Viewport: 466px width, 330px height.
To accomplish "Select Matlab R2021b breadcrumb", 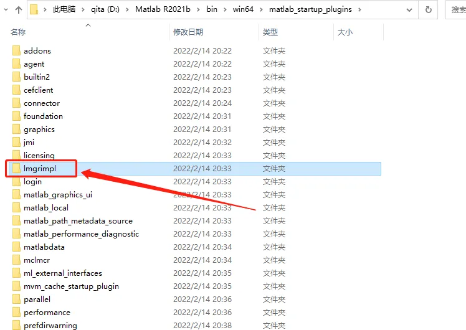I will coord(163,9).
